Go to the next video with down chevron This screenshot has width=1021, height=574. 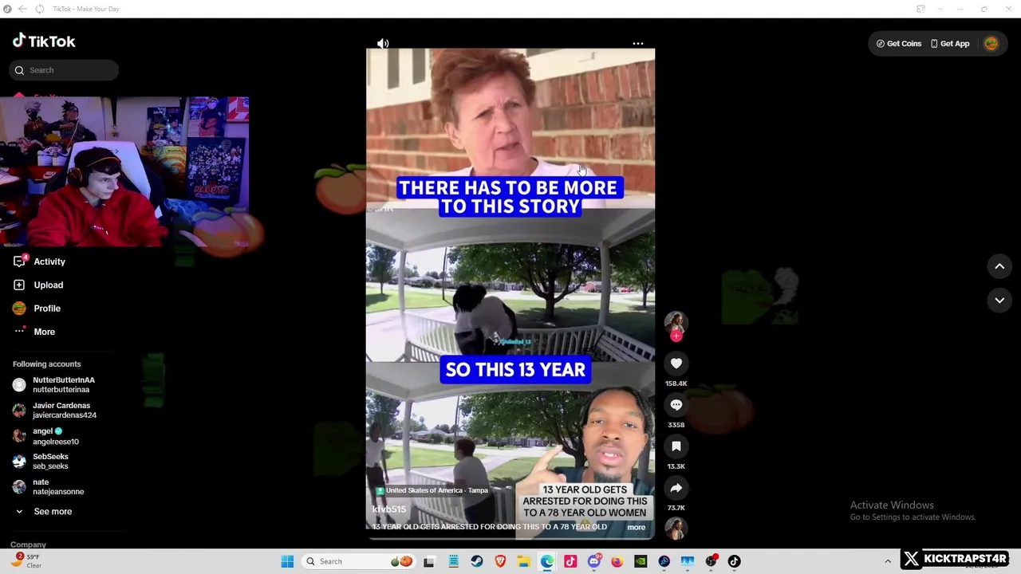click(999, 300)
